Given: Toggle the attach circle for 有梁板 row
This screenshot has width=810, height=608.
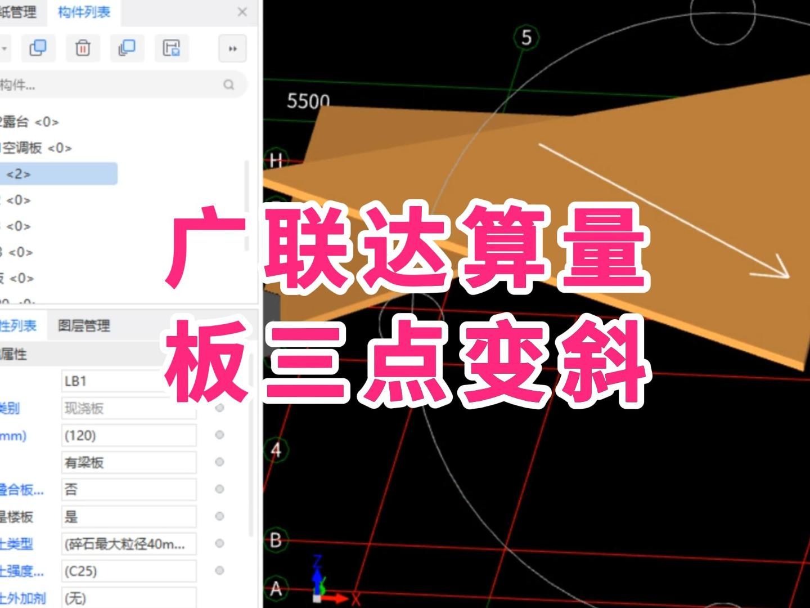Looking at the screenshot, I should point(219,462).
